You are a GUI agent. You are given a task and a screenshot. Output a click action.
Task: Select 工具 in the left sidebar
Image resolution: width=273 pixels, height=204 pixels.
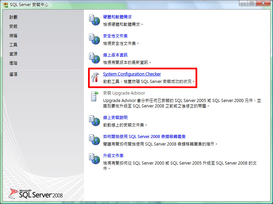click(13, 45)
